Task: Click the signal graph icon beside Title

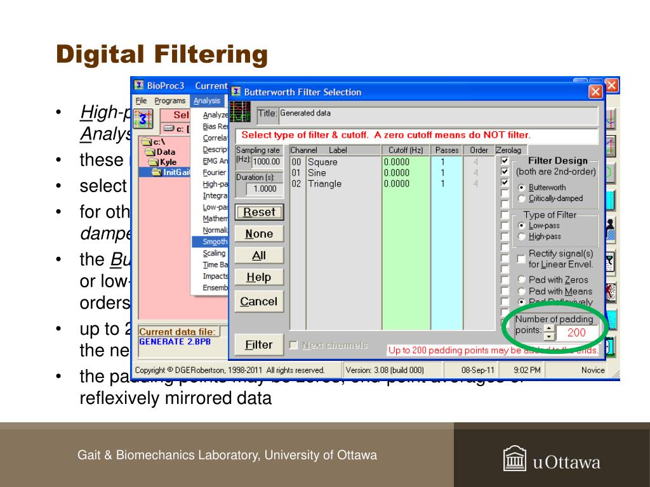Action: pyautogui.click(x=240, y=112)
